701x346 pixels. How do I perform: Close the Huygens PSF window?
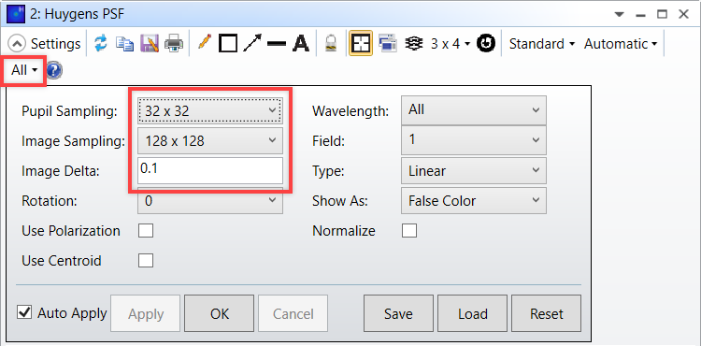click(x=683, y=14)
